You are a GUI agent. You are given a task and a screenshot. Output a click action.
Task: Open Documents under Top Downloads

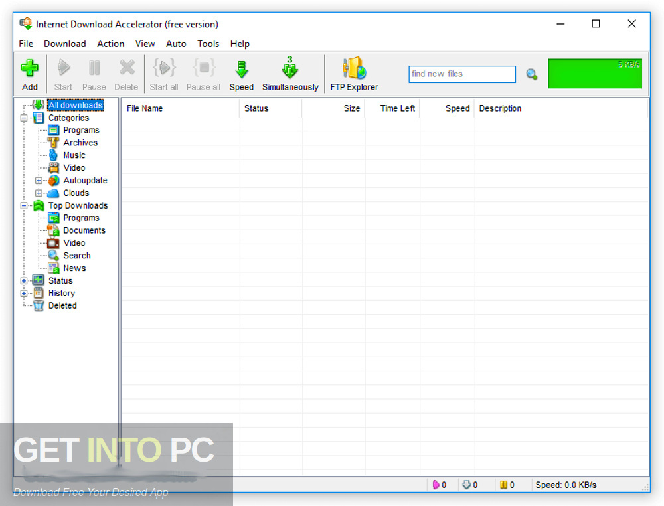click(x=84, y=230)
